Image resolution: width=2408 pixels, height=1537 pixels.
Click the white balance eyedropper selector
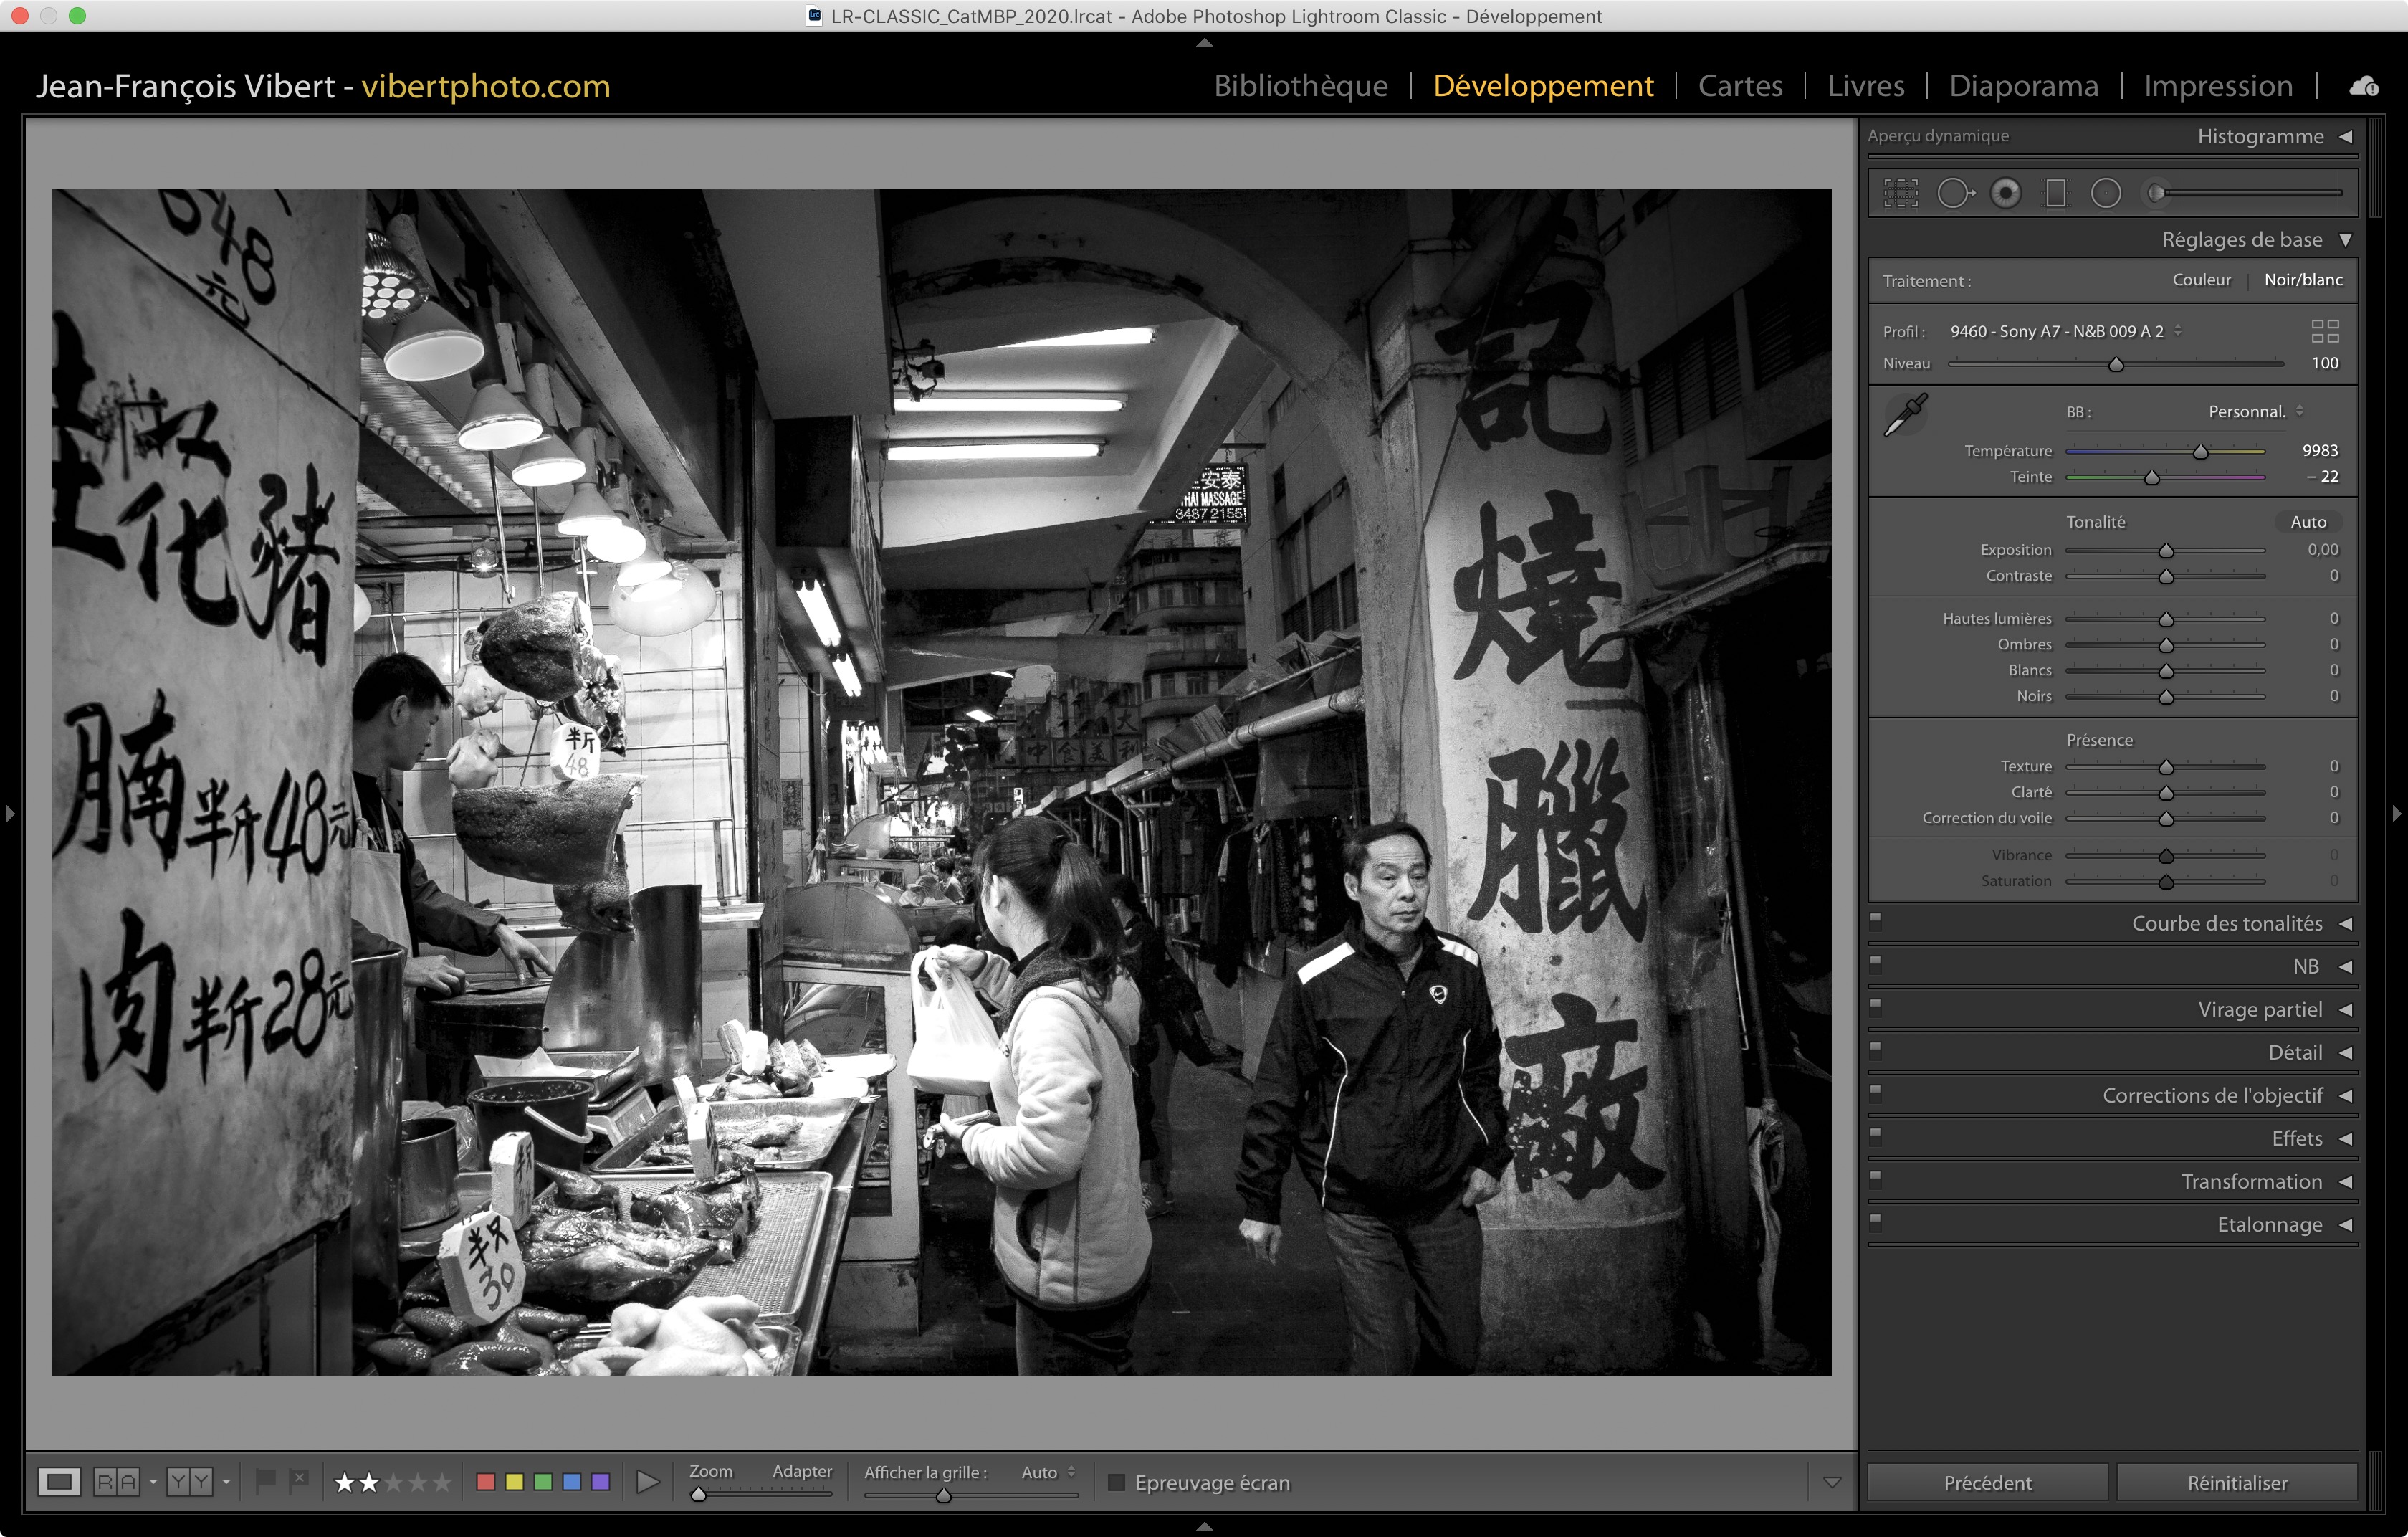[x=1905, y=414]
